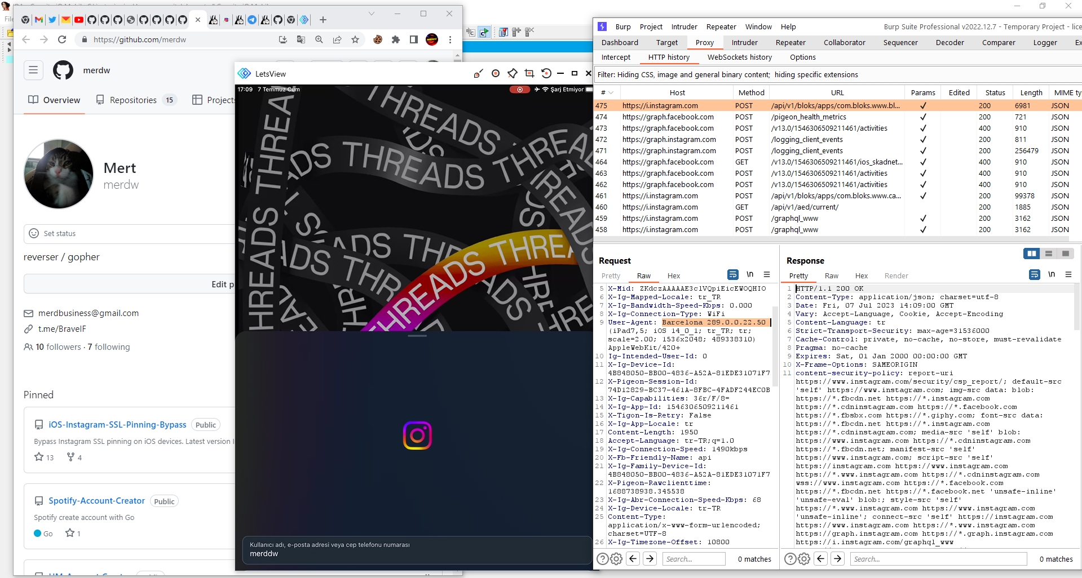Click the Request pane search field
The height and width of the screenshot is (578, 1082).
[694, 559]
